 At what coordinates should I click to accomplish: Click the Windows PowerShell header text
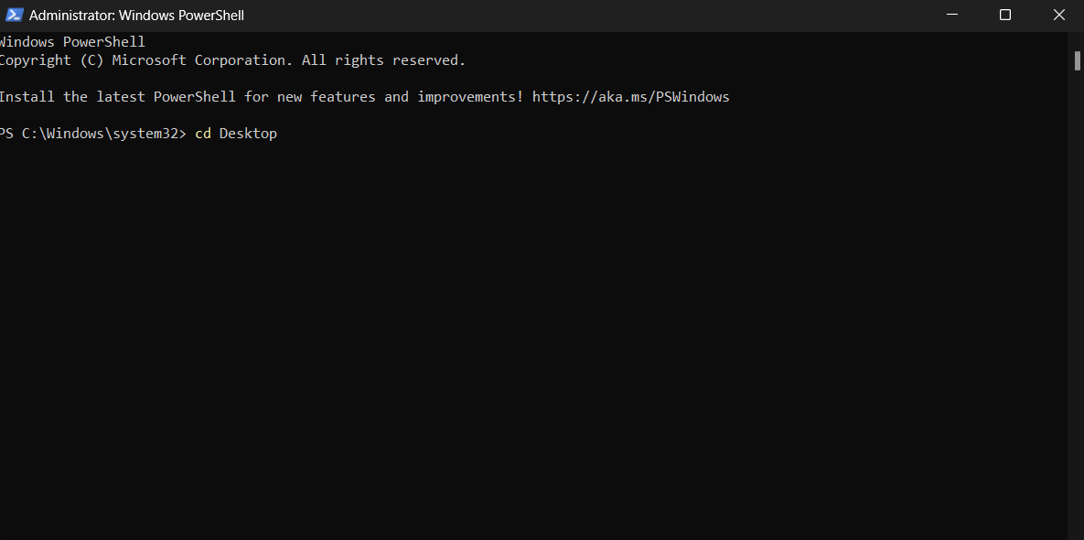(x=72, y=41)
